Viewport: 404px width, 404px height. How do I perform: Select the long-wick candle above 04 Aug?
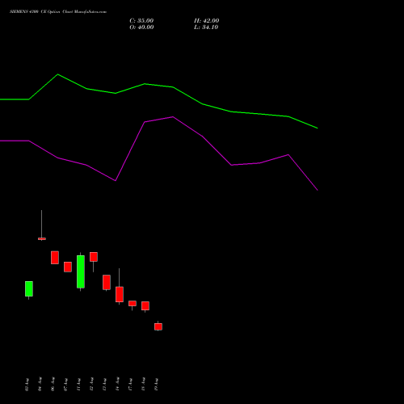coord(42,238)
